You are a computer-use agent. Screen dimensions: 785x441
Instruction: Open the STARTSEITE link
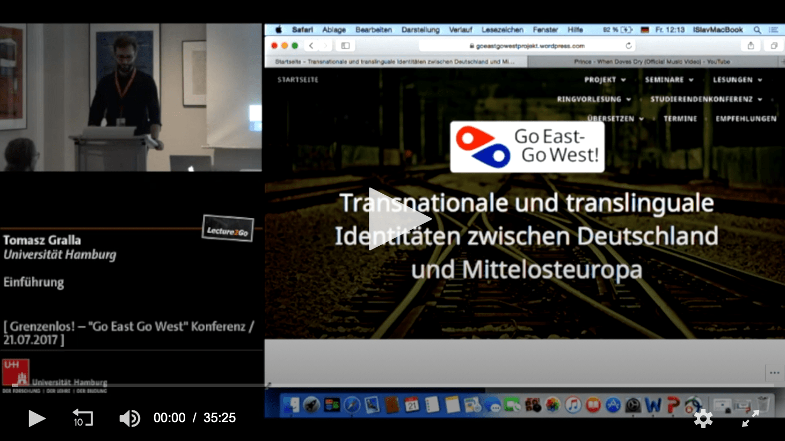[298, 79]
